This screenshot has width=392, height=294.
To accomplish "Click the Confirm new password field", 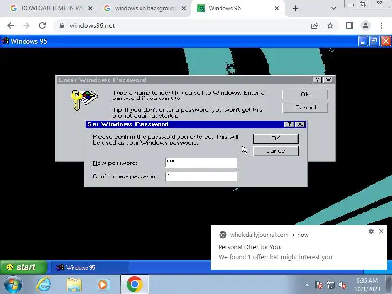I will pos(201,176).
